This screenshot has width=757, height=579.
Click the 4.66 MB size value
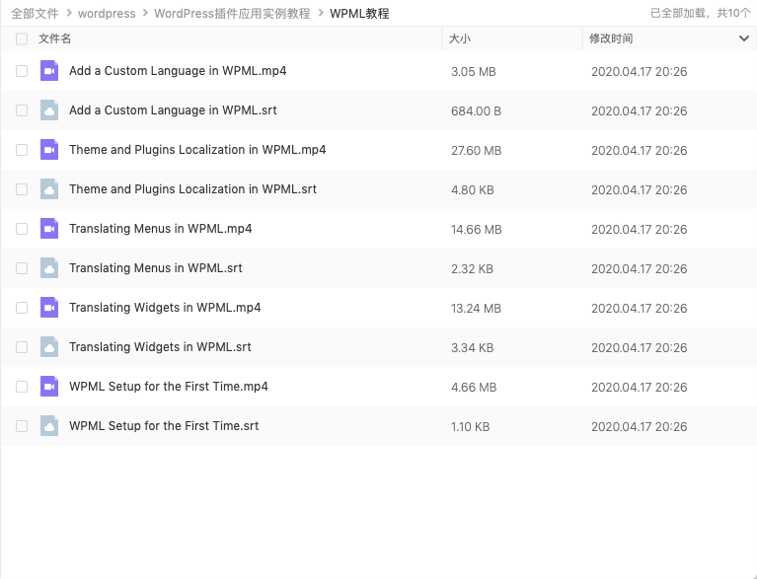coord(474,388)
